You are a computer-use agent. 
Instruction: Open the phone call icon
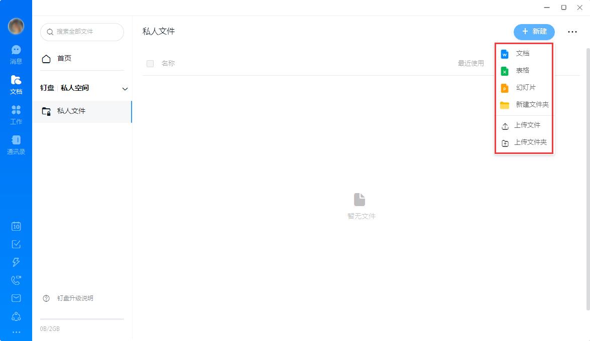point(16,280)
